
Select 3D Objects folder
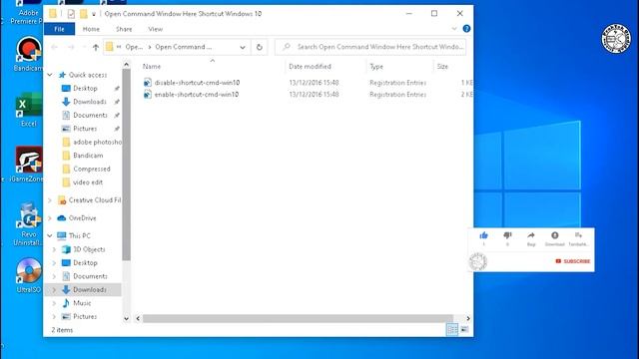pos(89,249)
